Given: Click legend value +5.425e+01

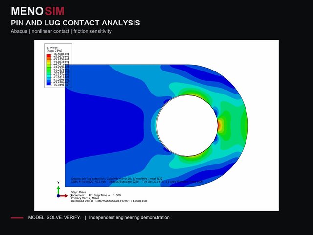Looking at the screenshot, I should coord(61,59).
